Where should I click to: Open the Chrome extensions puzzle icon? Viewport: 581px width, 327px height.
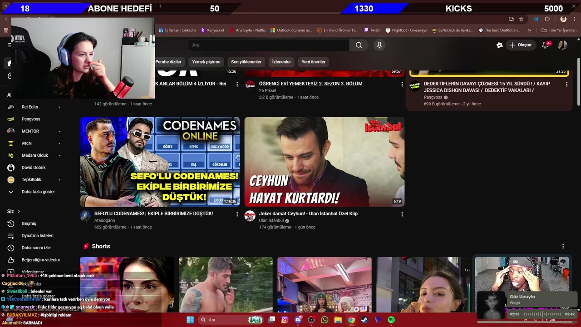547,19
